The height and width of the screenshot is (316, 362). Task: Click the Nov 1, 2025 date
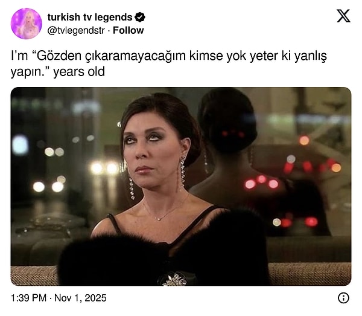(x=80, y=298)
